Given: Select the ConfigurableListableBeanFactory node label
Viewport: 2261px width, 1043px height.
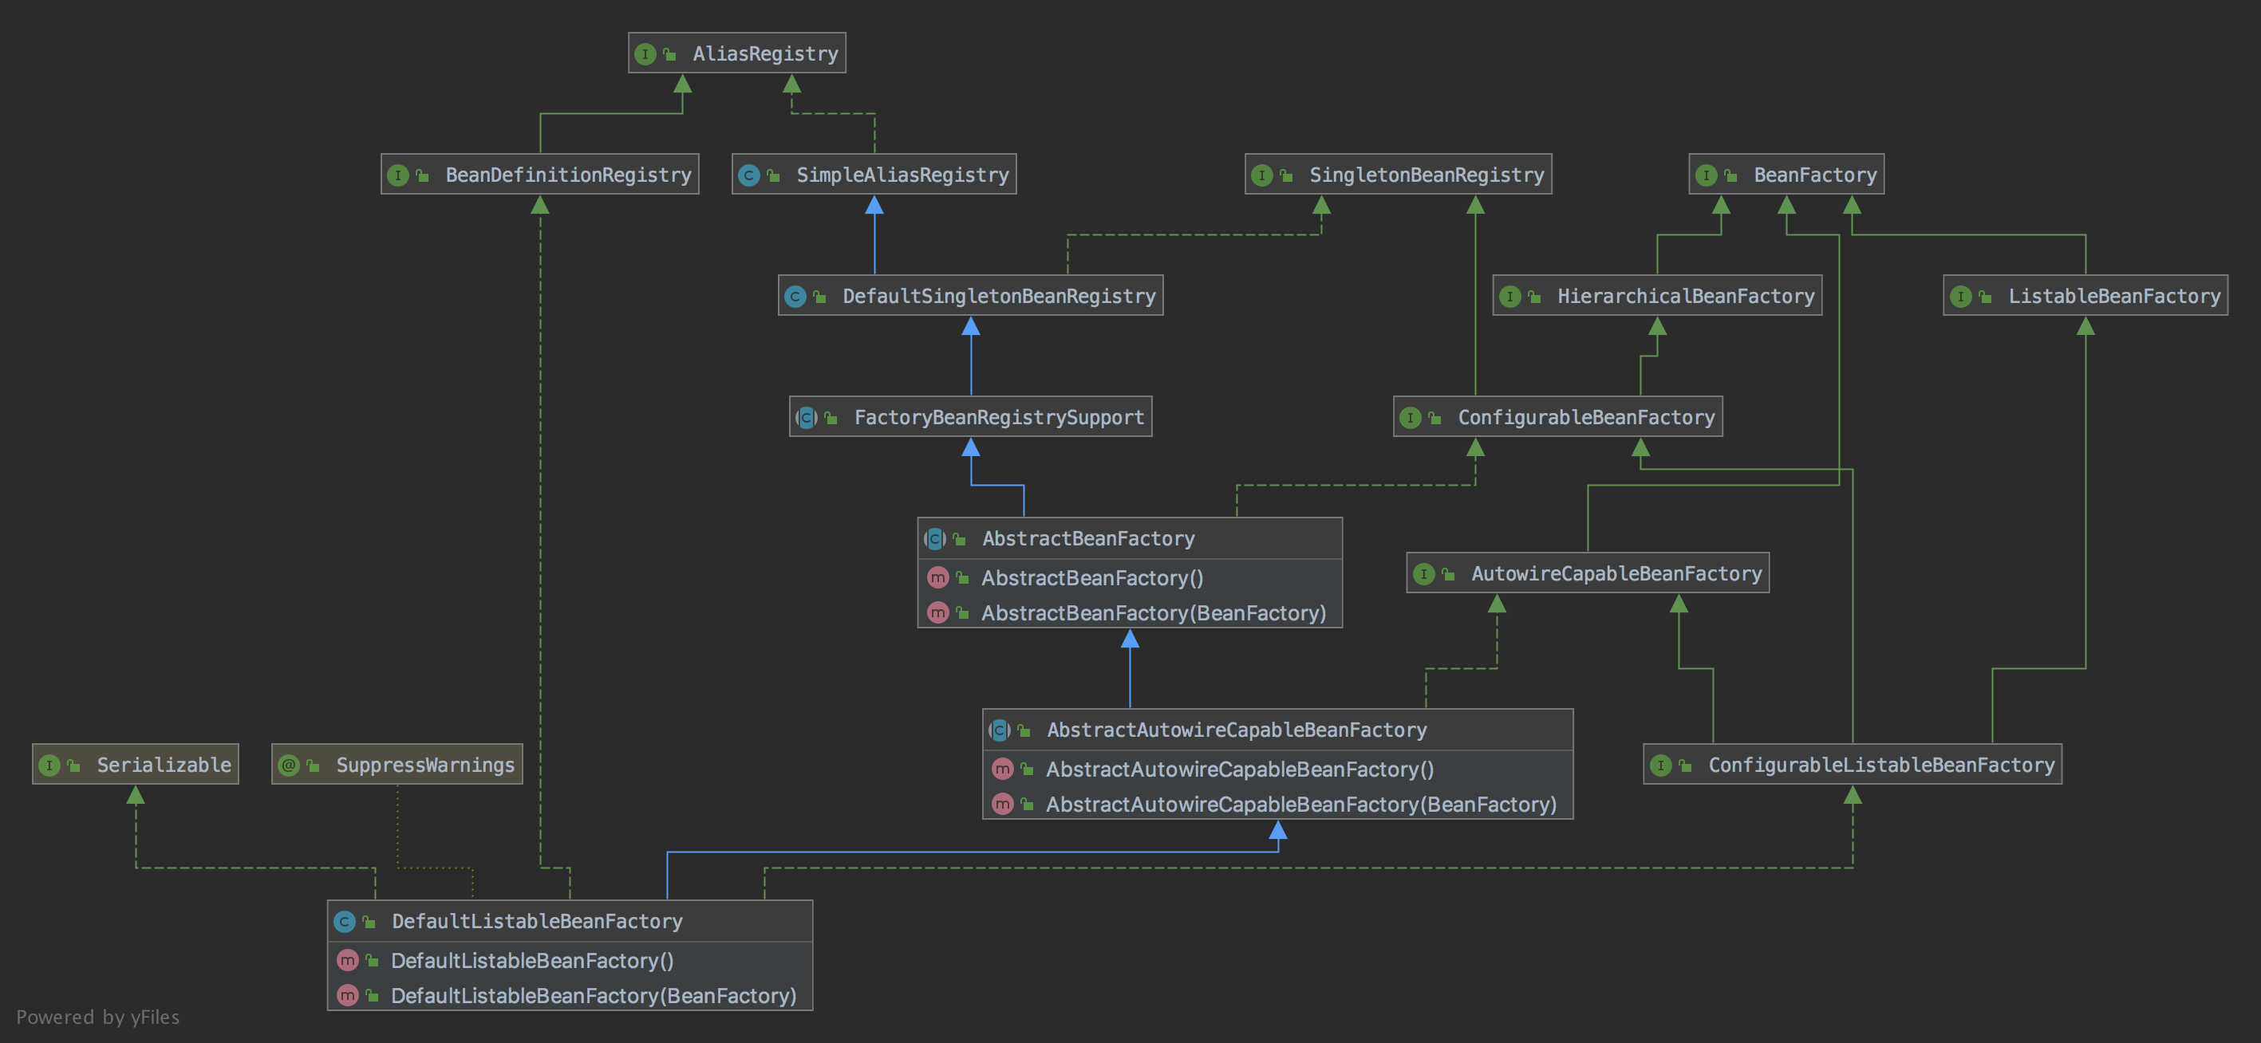Looking at the screenshot, I should coord(1881,764).
